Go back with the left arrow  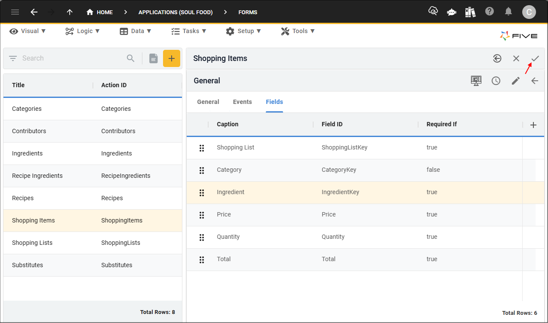tap(34, 12)
